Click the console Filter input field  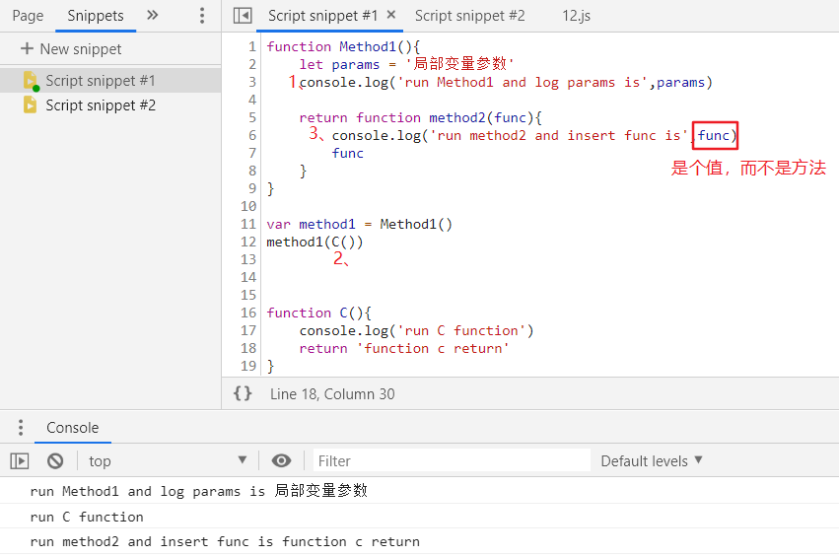452,460
